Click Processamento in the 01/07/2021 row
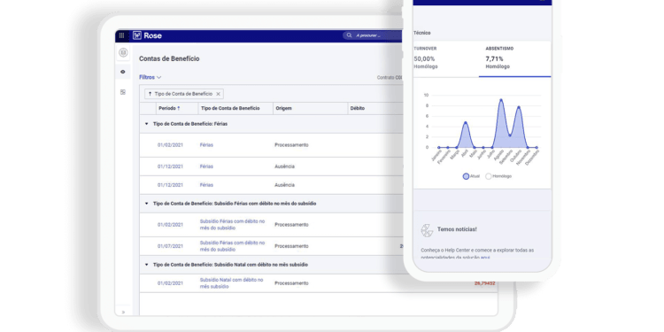The image size is (664, 332). pyautogui.click(x=291, y=246)
